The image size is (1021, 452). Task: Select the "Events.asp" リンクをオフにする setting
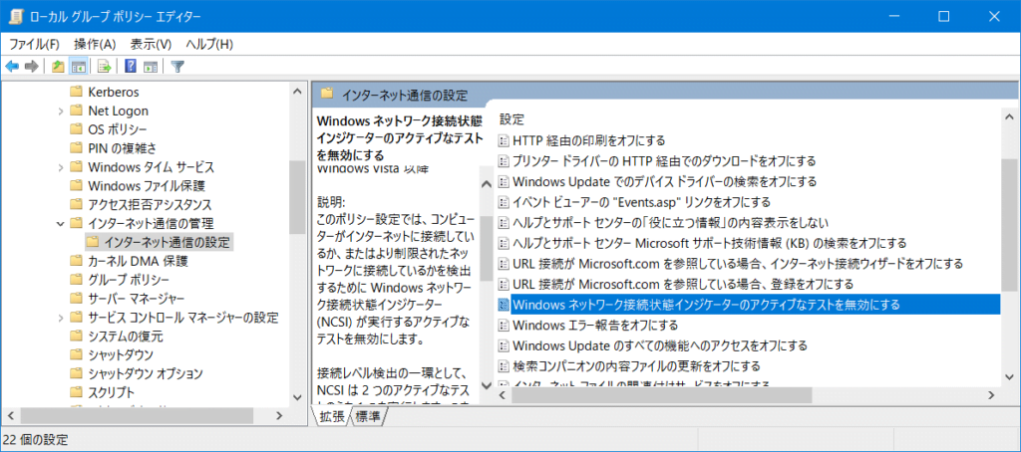(641, 201)
